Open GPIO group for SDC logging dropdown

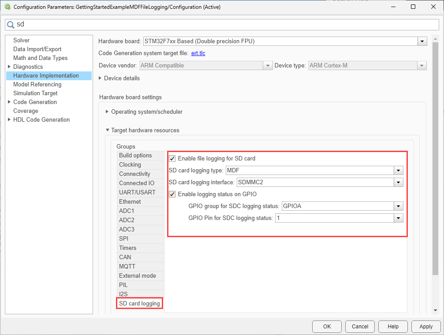[x=398, y=206]
